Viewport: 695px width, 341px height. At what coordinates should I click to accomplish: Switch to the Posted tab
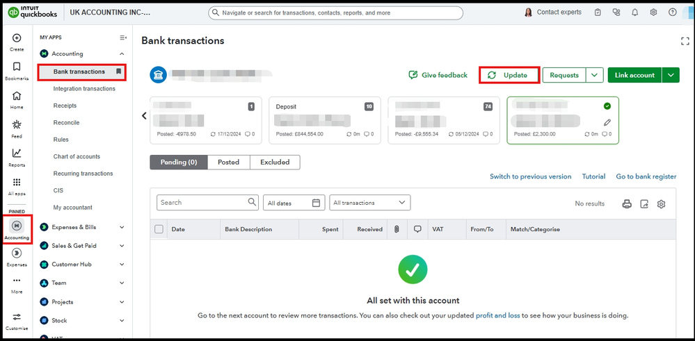[x=229, y=163]
